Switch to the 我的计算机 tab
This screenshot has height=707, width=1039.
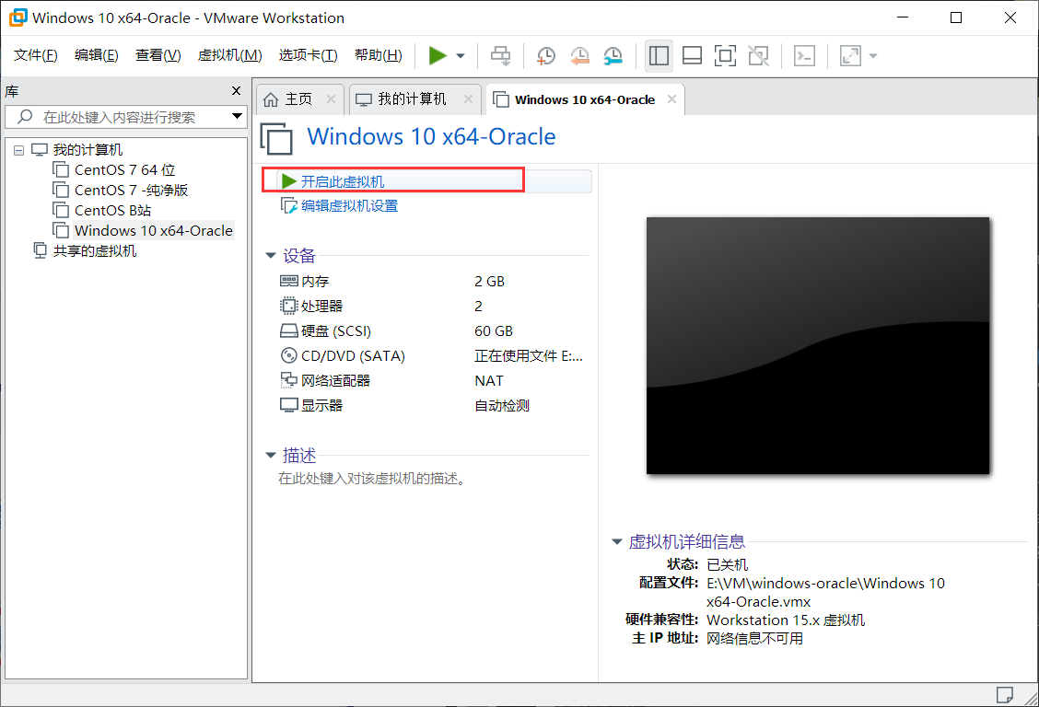click(x=408, y=99)
